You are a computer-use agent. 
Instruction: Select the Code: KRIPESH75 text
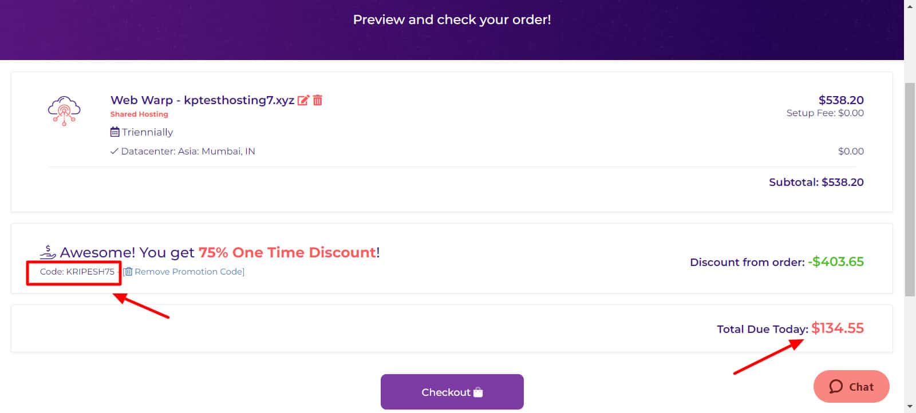click(77, 272)
